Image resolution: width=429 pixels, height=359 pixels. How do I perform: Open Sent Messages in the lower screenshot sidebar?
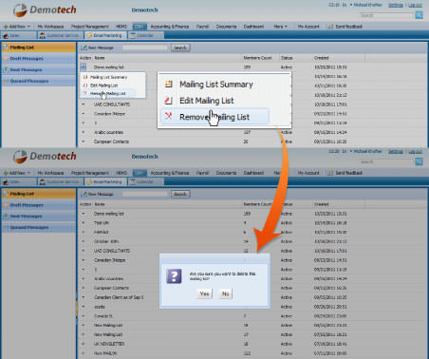(39, 217)
